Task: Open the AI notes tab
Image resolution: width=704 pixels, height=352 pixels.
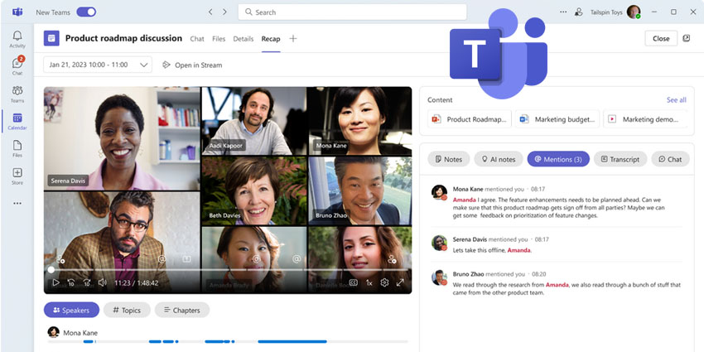Action: coord(499,159)
